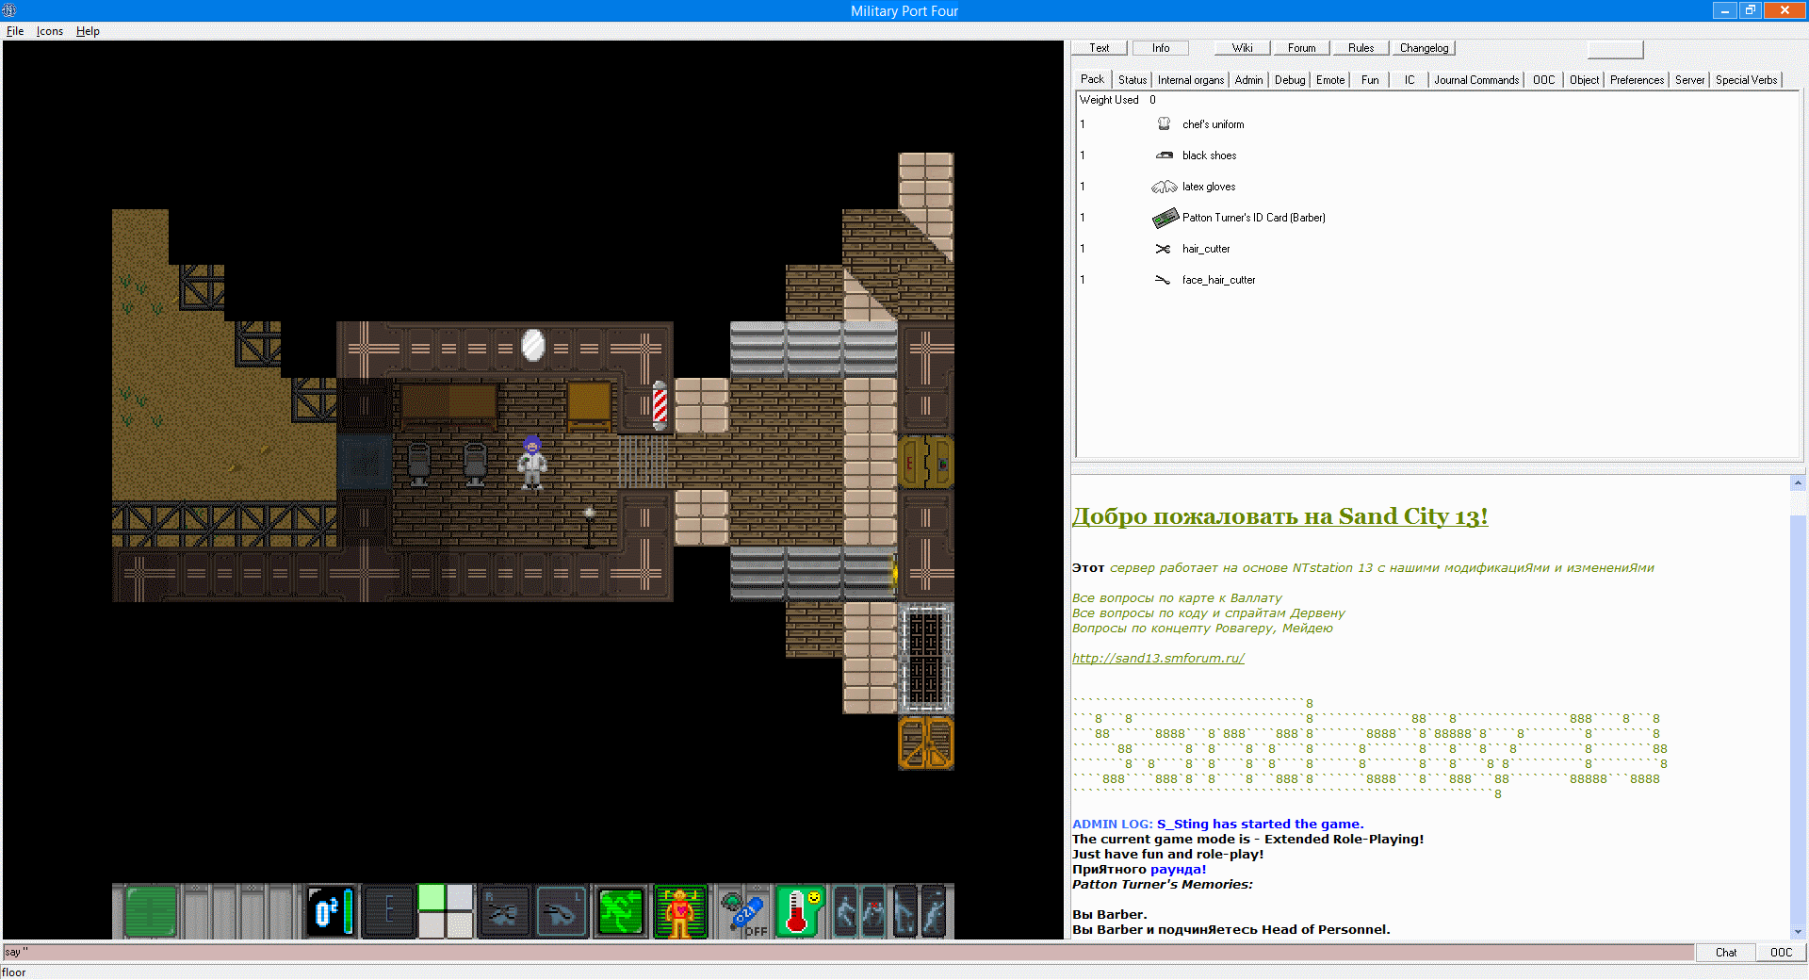Image resolution: width=1809 pixels, height=980 pixels.
Task: Click the yellow airlock door on the right
Action: coord(926,462)
